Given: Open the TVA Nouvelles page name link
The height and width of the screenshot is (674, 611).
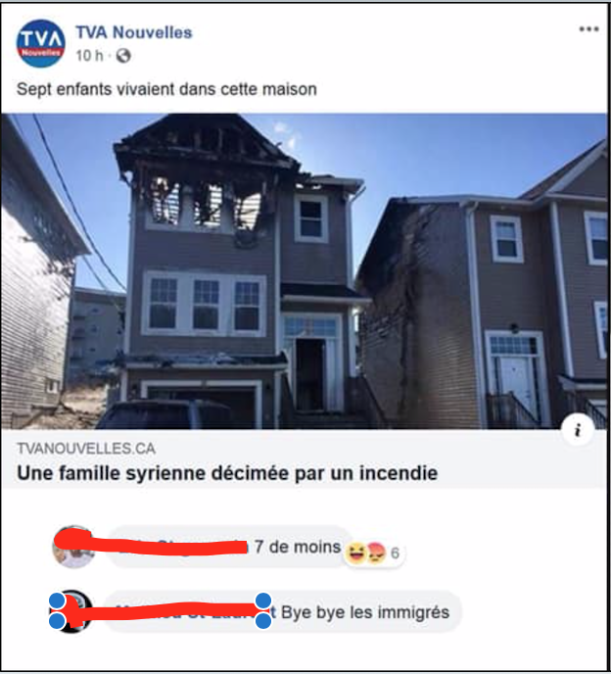Looking at the screenshot, I should pos(134,32).
